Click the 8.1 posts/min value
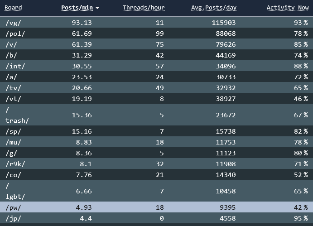 [86, 164]
